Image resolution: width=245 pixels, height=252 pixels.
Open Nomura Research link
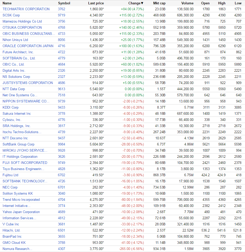17,249
